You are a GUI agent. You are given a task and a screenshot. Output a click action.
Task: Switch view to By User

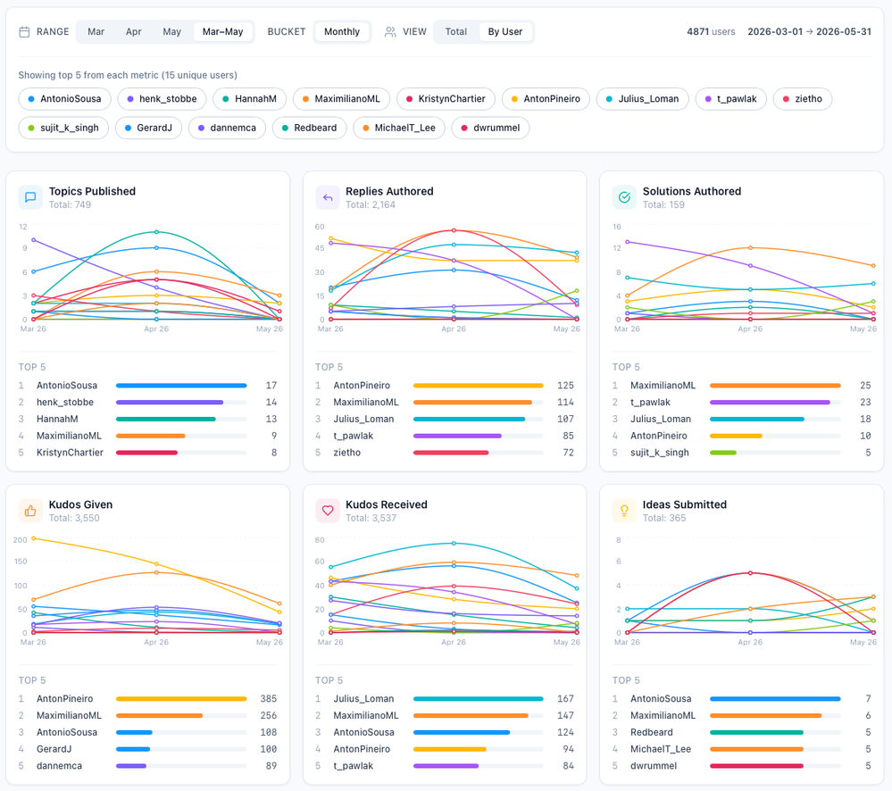click(x=505, y=32)
